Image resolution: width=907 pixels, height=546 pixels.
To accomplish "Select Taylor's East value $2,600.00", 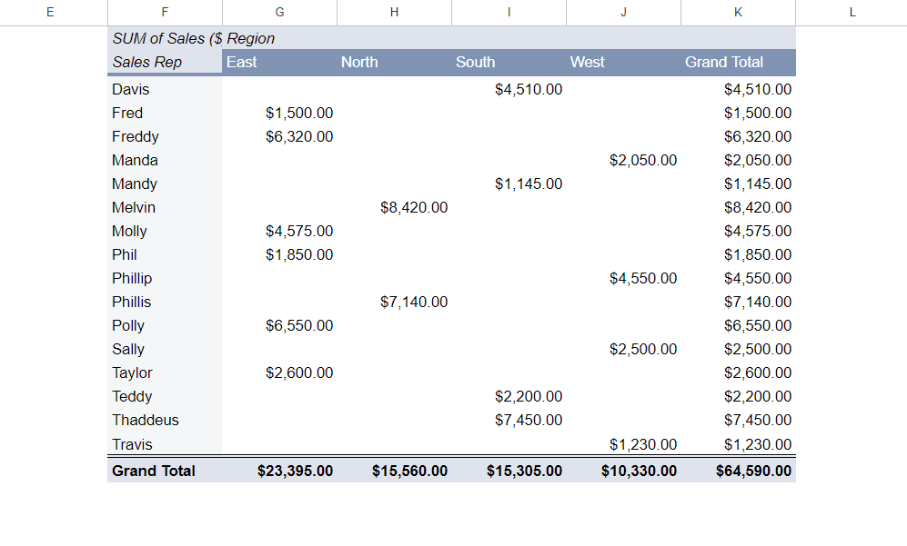I will [x=279, y=372].
